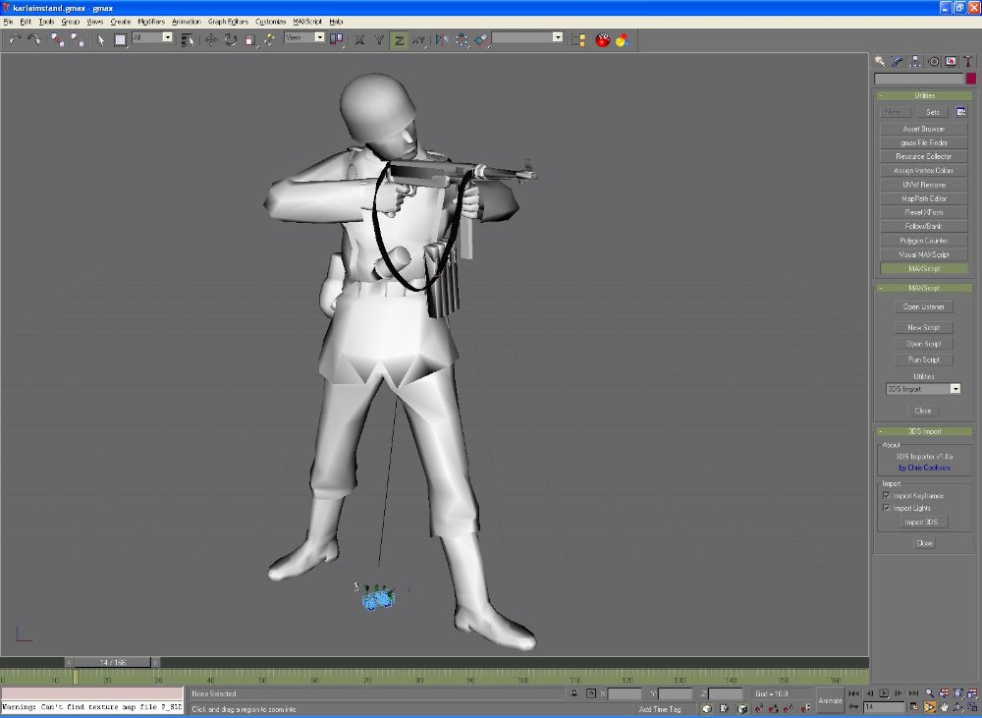
Task: Uncheck the Import Lights checkbox
Action: click(887, 508)
